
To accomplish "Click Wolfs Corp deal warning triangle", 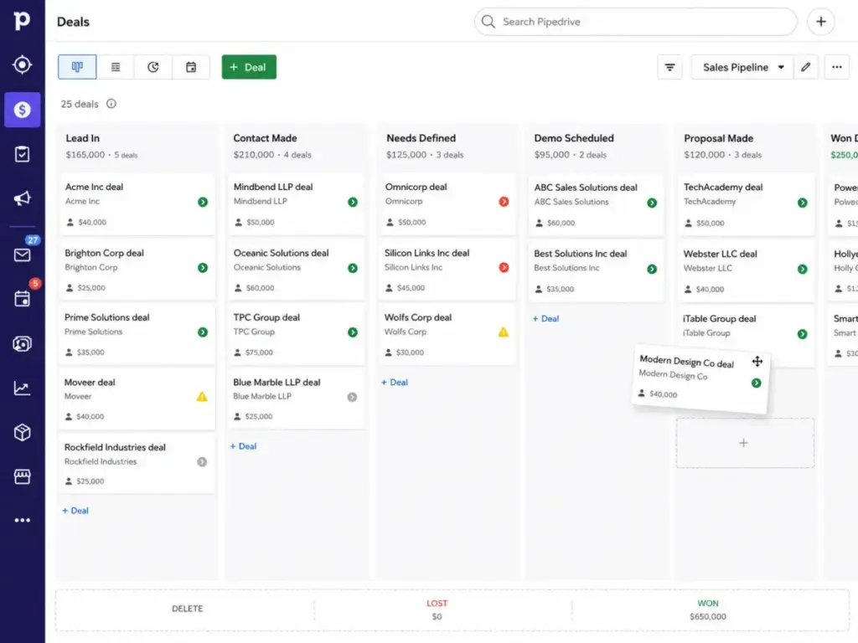I will (504, 332).
